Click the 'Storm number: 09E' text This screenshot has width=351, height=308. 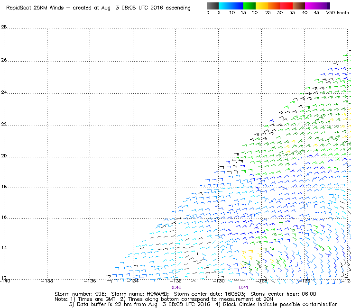tap(80, 294)
